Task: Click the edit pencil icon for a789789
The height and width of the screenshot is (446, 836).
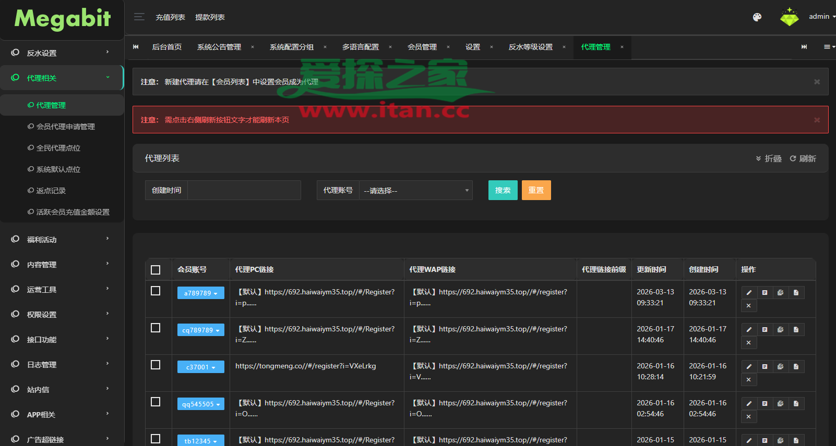Action: 749,293
